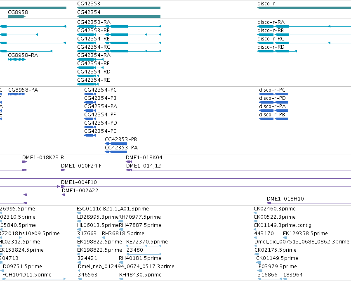Click the DME1-010P24.F clone feature

(63, 170)
